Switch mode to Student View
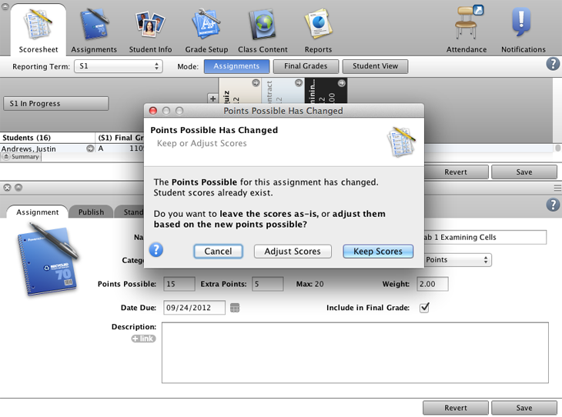 (x=375, y=66)
